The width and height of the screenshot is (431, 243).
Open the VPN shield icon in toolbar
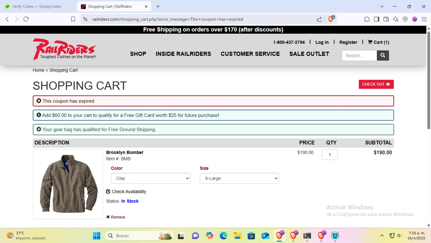tap(405, 19)
